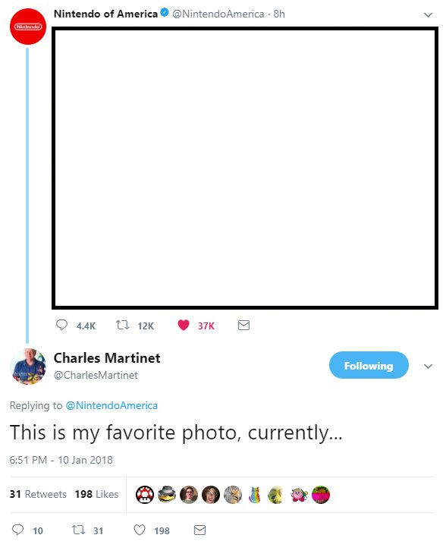Click reply icon on Nintendo of America tweet

coord(61,325)
